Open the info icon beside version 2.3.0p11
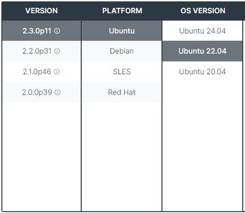The height and width of the screenshot is (213, 245). 57,31
